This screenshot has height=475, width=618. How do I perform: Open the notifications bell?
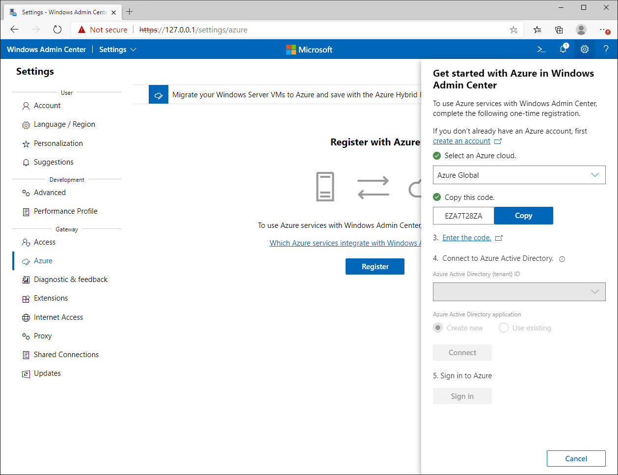coord(563,49)
